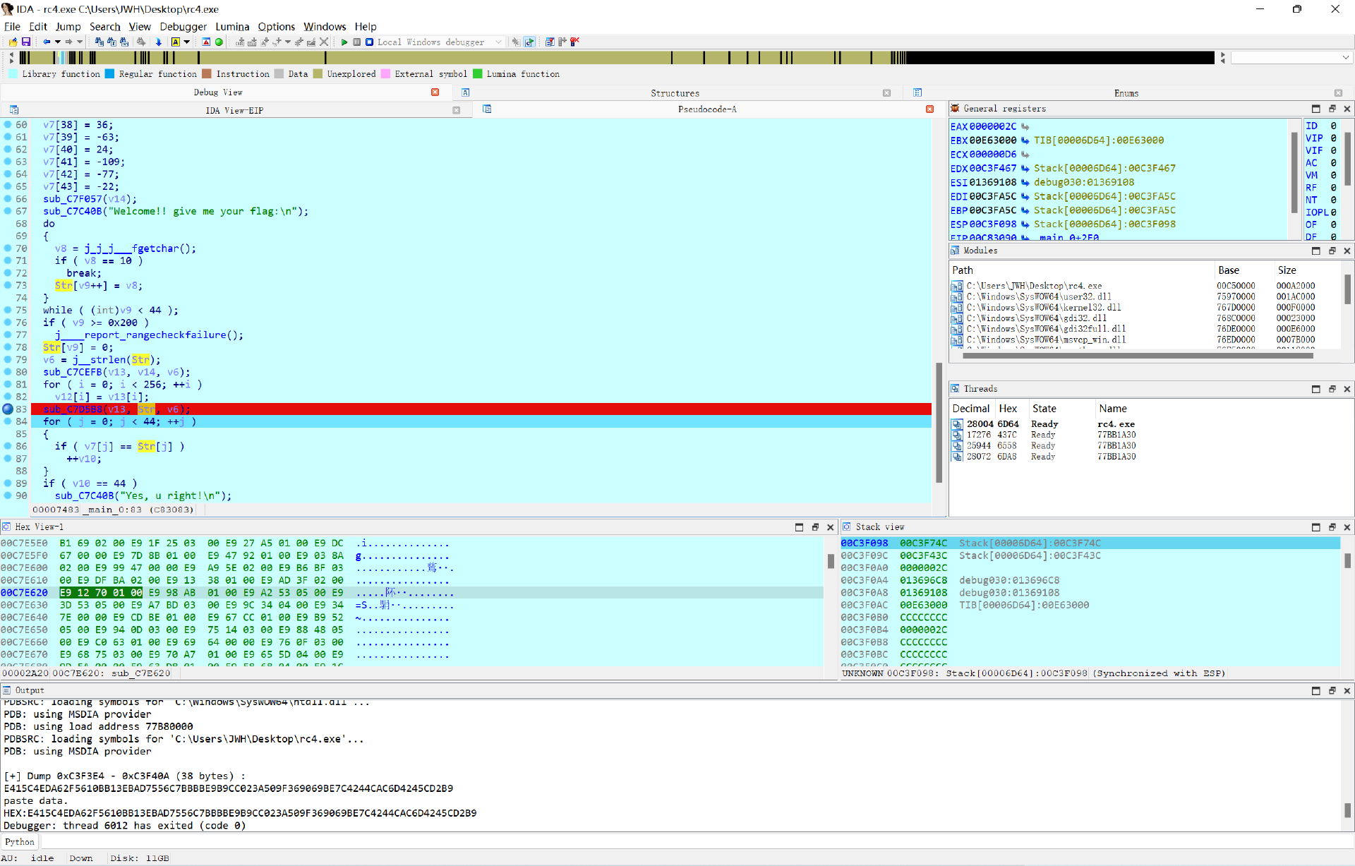The width and height of the screenshot is (1355, 866).
Task: Close the Structures tab
Action: pos(886,93)
